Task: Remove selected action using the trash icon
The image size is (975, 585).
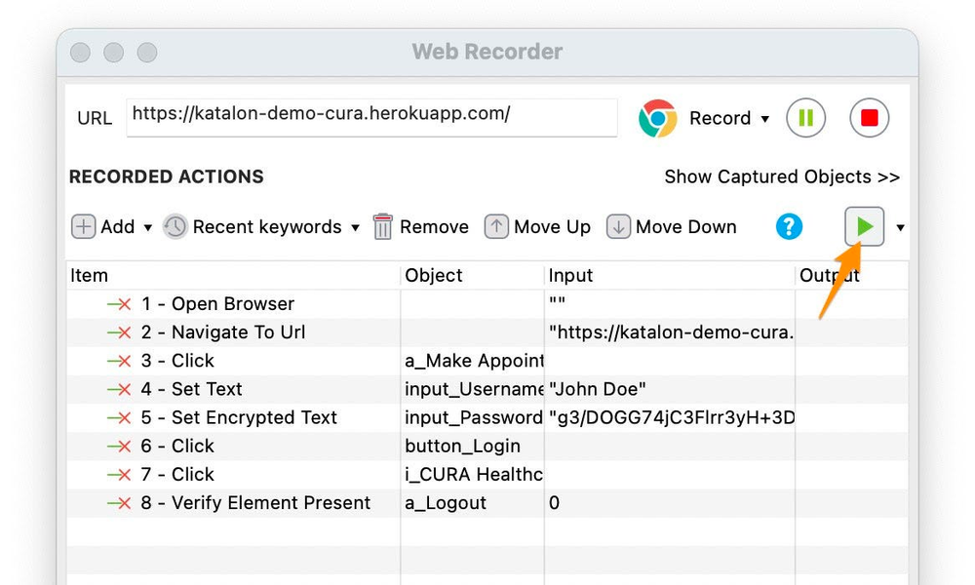Action: tap(381, 226)
